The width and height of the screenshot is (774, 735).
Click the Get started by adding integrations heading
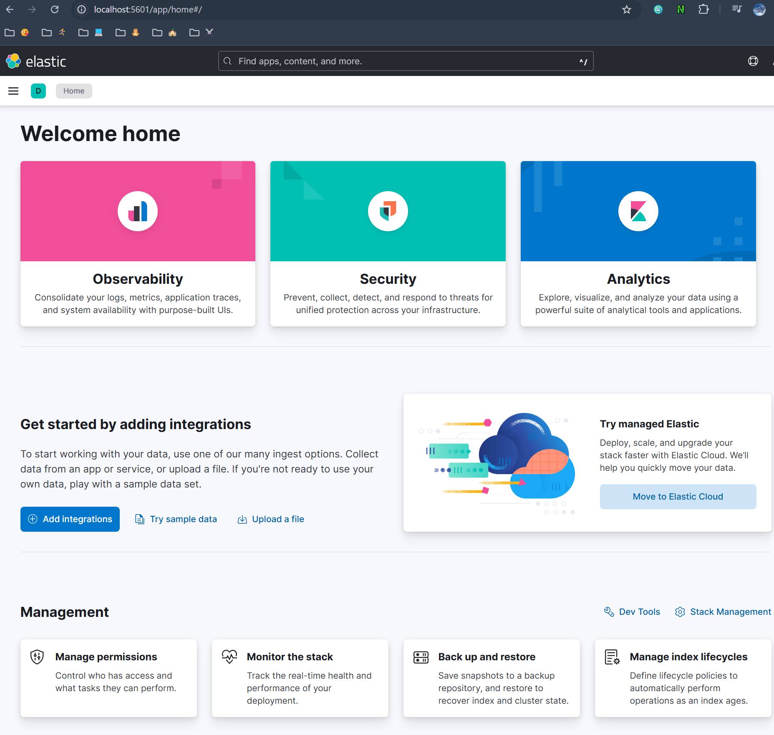pyautogui.click(x=136, y=424)
